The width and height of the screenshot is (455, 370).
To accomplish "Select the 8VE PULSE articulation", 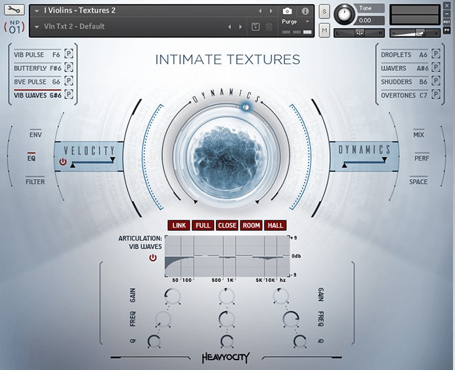I will (37, 82).
